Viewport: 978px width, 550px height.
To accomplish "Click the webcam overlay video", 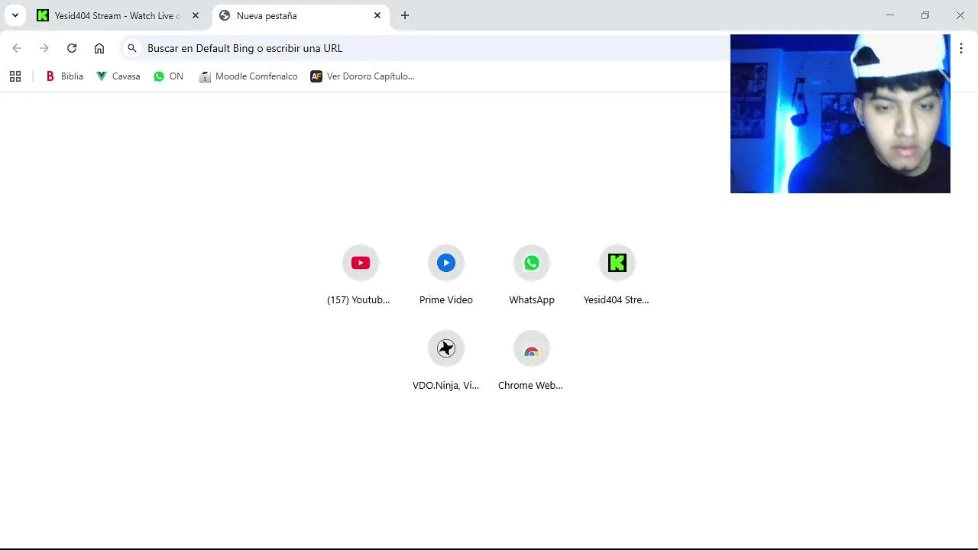I will coord(840,114).
